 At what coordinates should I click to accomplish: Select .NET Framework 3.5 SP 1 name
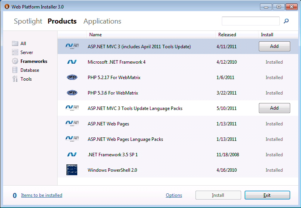[x=113, y=155]
